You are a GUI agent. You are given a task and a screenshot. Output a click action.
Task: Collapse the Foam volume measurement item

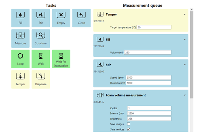184,95
